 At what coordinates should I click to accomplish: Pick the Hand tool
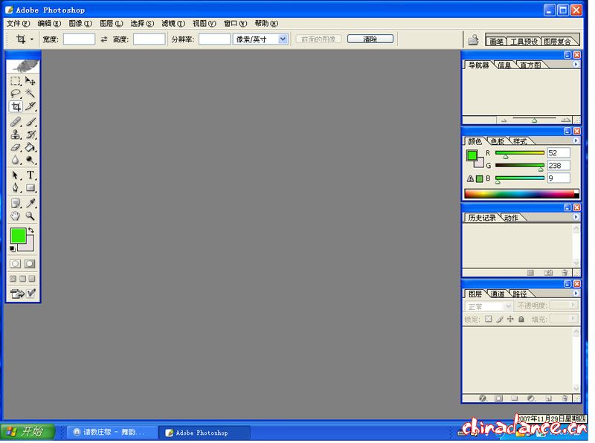click(16, 216)
